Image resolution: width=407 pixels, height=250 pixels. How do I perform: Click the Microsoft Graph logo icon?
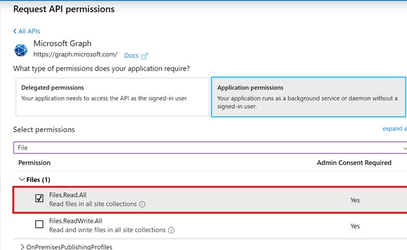pos(21,50)
